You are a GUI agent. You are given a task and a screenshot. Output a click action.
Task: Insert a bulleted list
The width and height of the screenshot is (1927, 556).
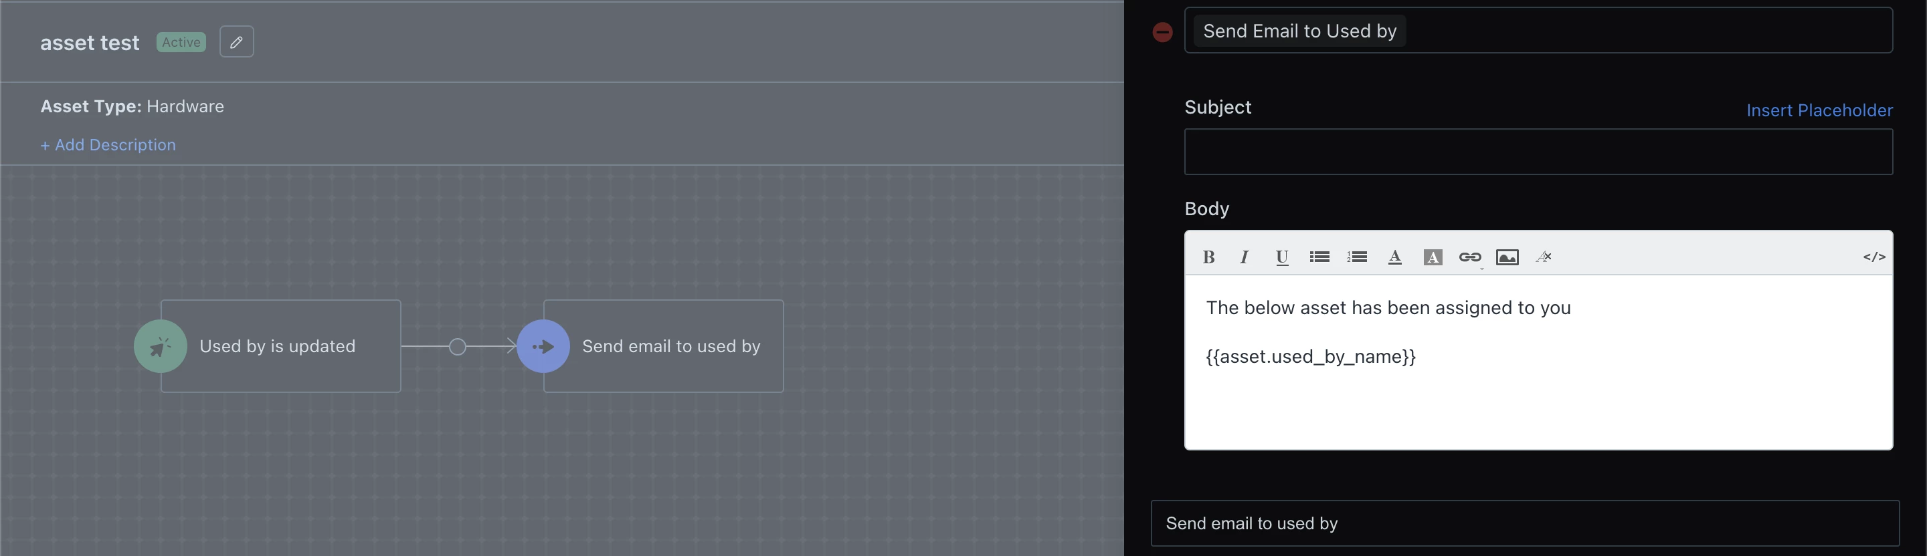click(x=1319, y=257)
